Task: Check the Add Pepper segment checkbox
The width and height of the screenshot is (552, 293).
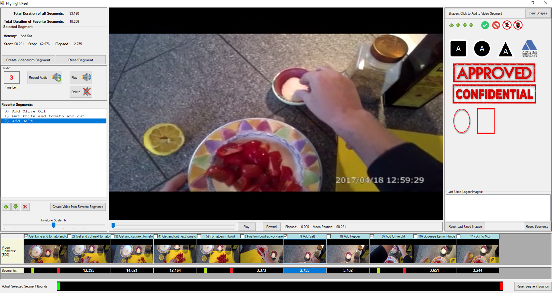Action: tap(329, 236)
